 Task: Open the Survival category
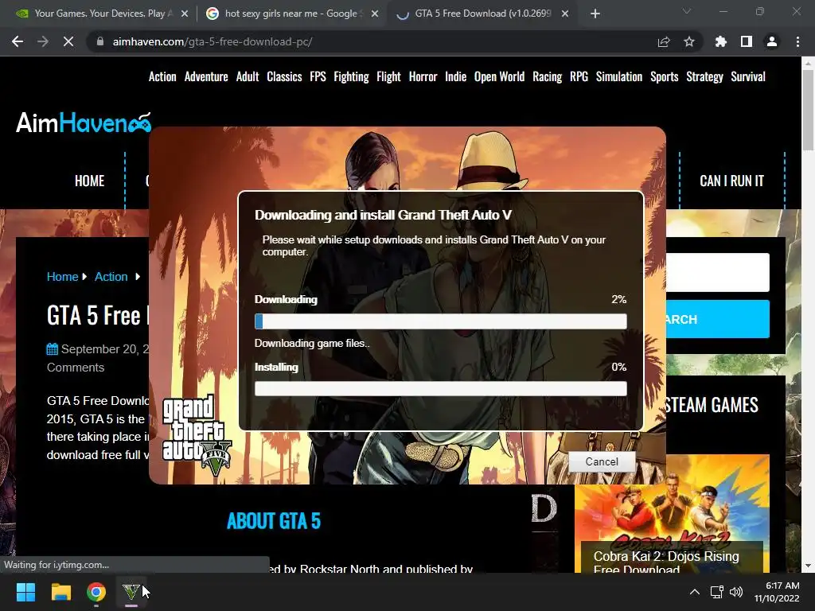click(748, 77)
